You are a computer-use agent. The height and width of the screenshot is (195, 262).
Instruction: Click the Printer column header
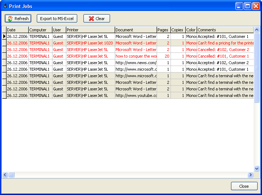click(90, 30)
